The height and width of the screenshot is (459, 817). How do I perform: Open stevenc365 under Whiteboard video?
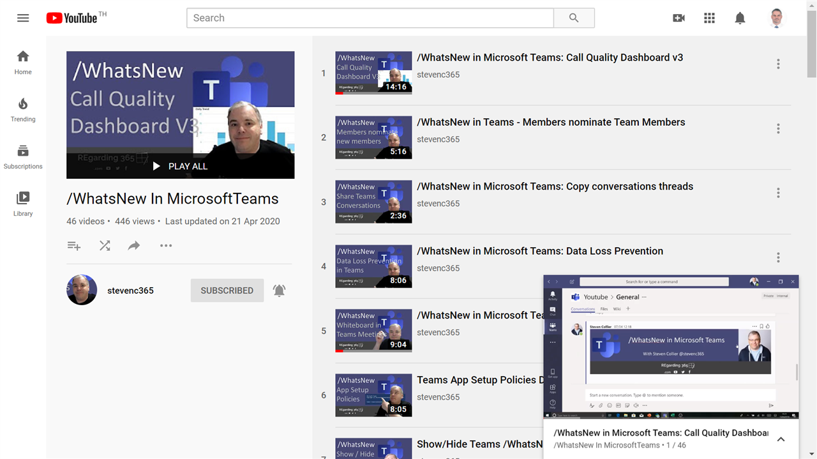click(x=438, y=333)
